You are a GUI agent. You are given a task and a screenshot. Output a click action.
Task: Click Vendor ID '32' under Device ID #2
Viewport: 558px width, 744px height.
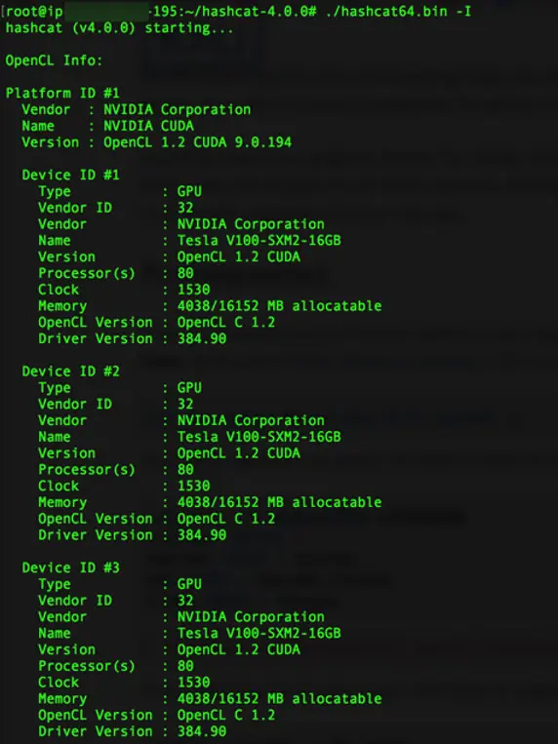coord(185,405)
